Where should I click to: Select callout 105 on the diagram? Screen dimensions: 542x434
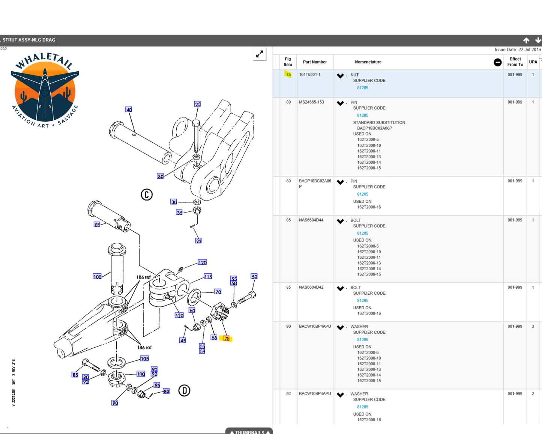(144, 359)
